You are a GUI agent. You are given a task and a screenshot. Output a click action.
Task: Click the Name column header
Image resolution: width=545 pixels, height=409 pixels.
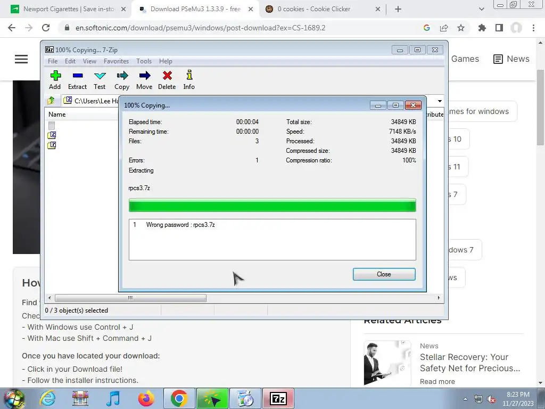57,114
